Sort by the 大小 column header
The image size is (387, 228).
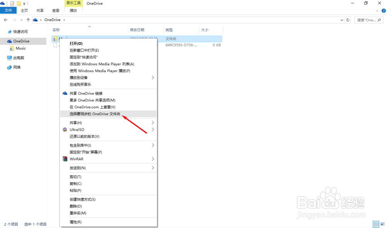coord(205,30)
